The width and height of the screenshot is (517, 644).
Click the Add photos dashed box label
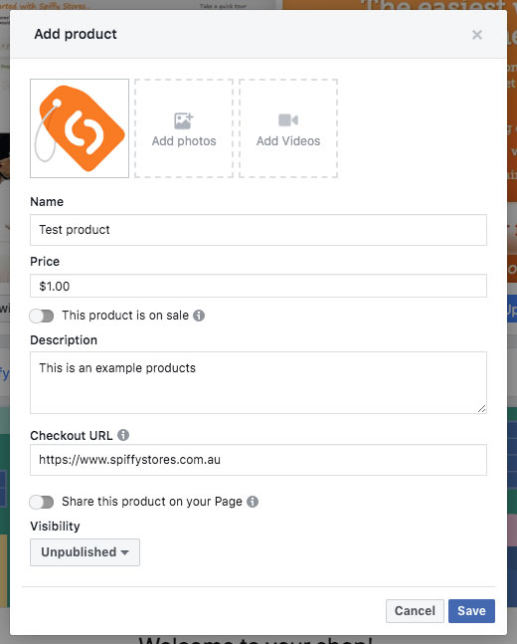(x=184, y=141)
